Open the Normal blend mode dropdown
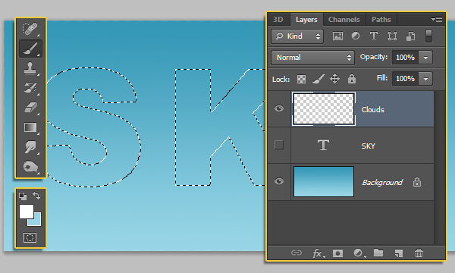 click(x=312, y=58)
